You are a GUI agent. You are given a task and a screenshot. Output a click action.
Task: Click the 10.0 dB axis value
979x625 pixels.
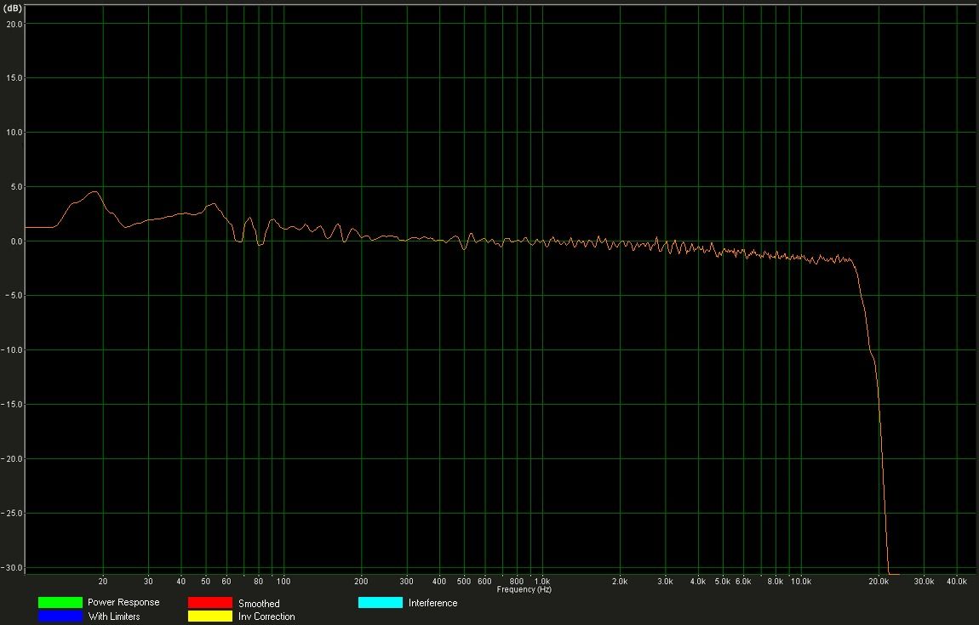click(14, 133)
